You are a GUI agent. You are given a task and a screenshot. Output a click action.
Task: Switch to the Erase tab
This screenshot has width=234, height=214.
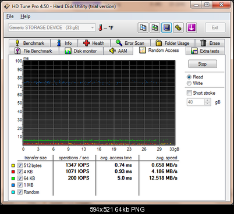(210, 43)
